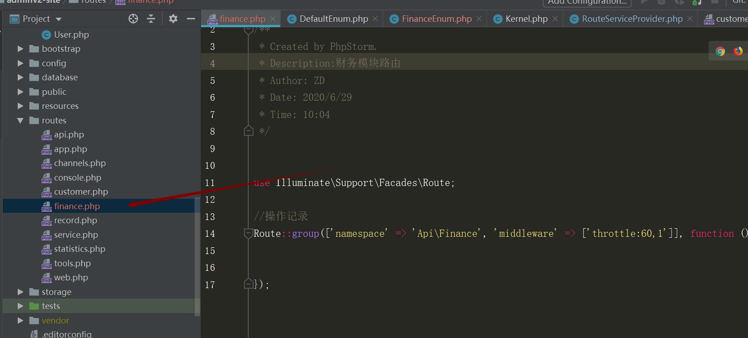Expand the public folder
Screen dimensions: 748x338
pos(20,92)
